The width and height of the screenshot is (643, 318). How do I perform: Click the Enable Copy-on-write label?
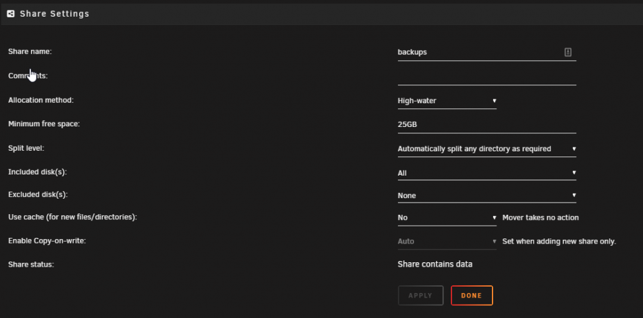pos(47,241)
